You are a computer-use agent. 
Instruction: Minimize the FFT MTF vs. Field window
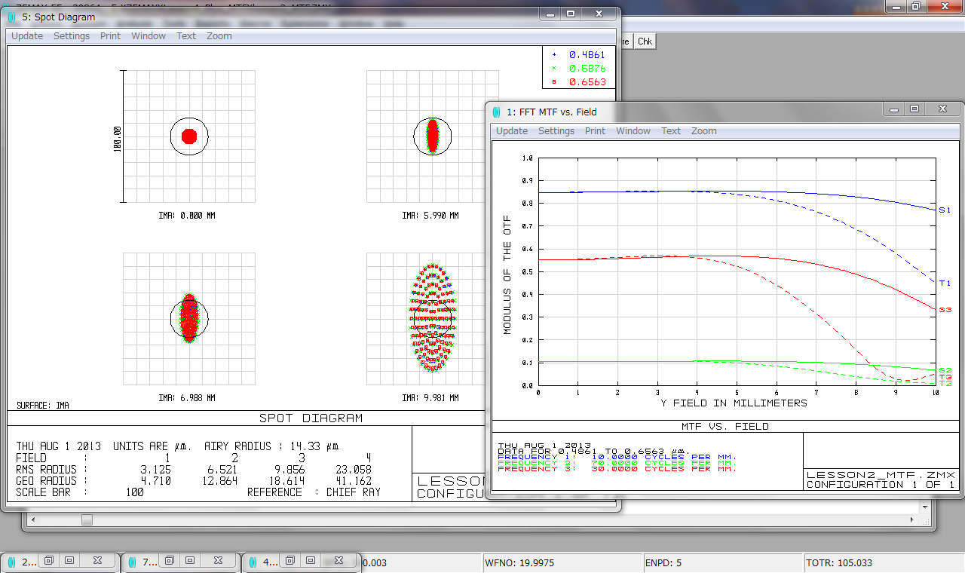(x=894, y=109)
